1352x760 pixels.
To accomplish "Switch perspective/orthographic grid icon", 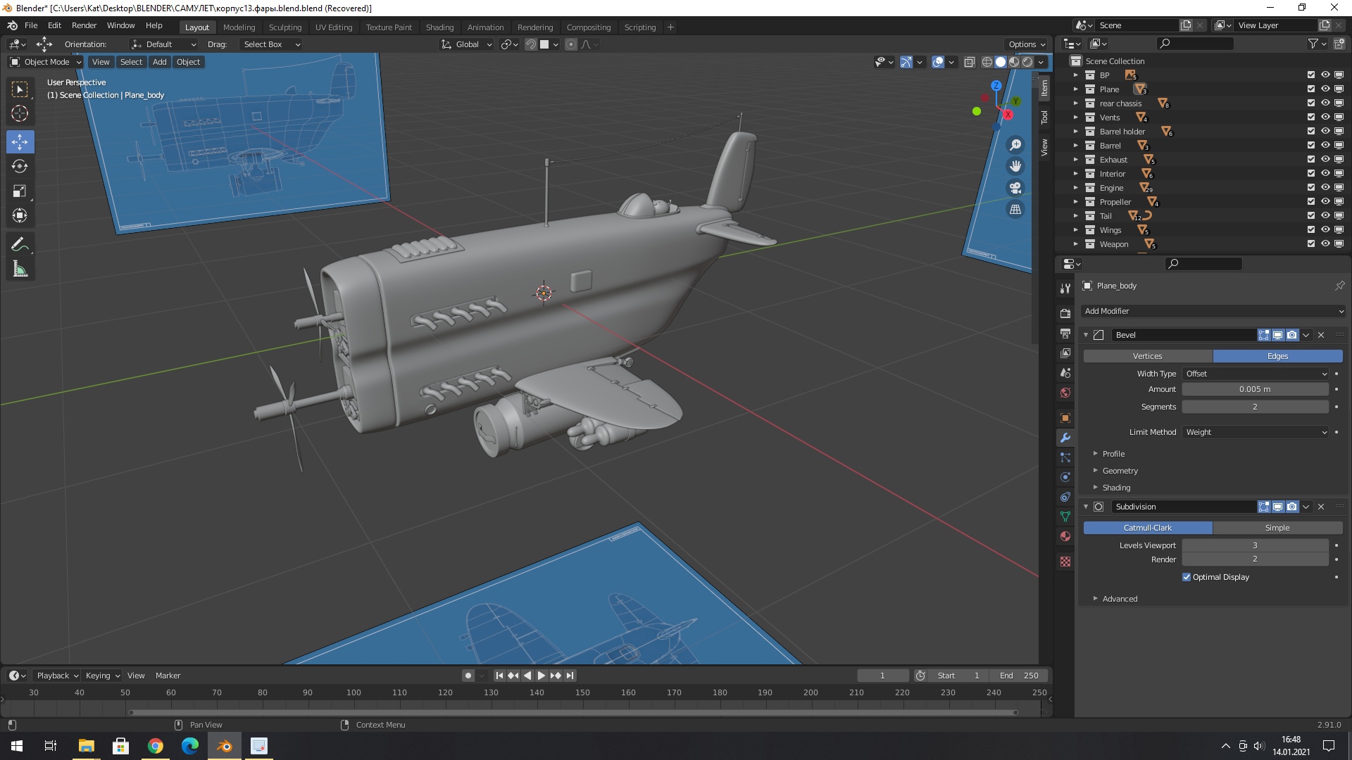I will click(x=1015, y=209).
